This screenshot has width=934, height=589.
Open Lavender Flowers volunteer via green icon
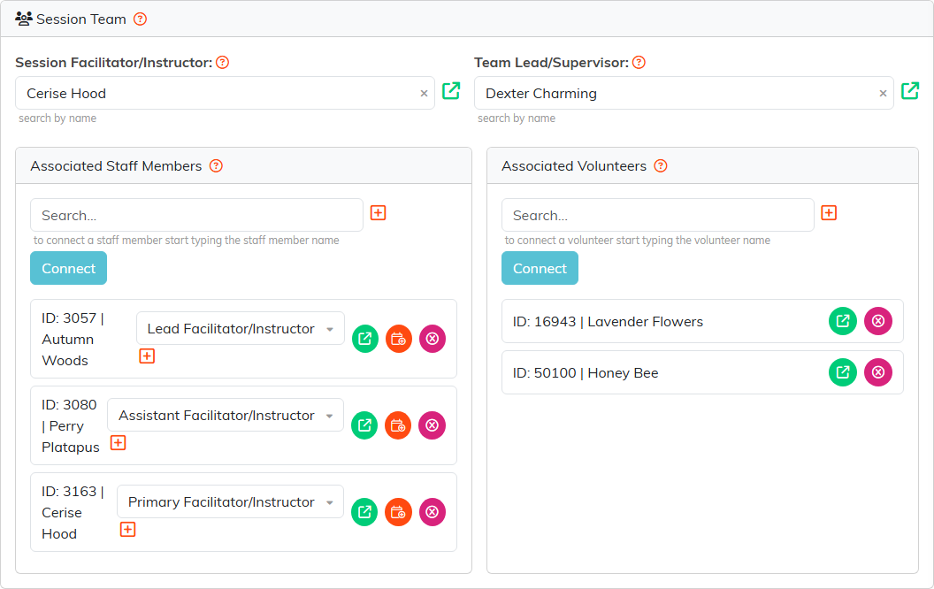(843, 321)
